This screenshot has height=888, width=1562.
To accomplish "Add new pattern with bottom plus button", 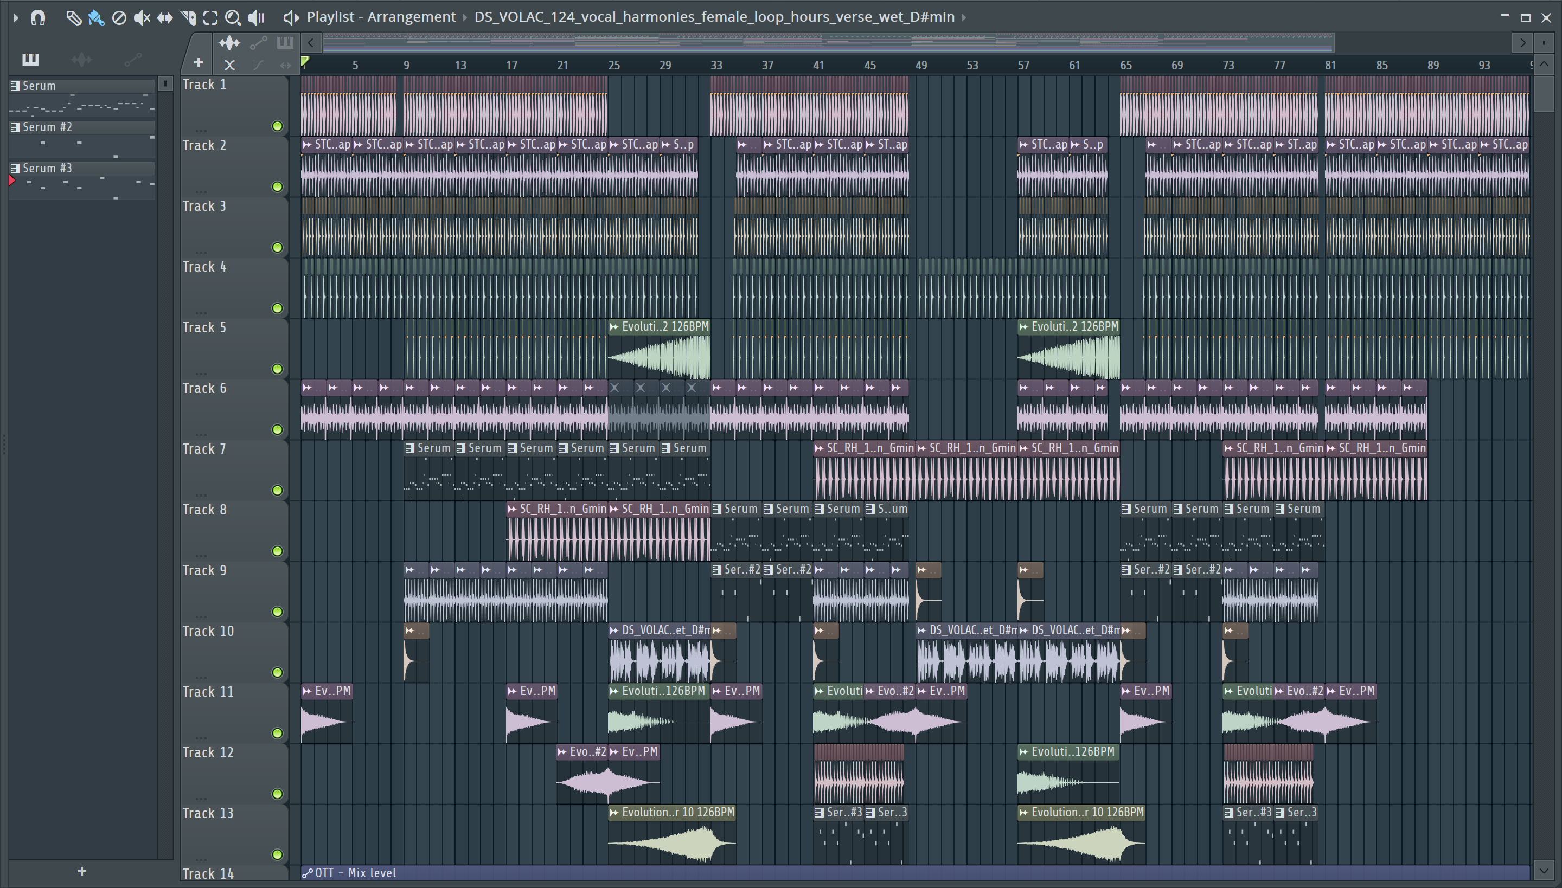I will coord(82,872).
